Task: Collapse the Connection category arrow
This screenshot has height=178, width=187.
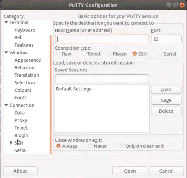Action: pos(6,105)
